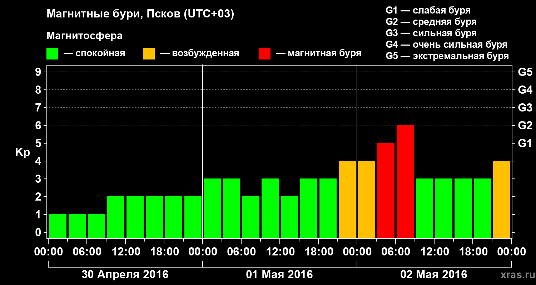Click the 'Kp' axis title
Screen dimensions: 536x285
coord(23,153)
